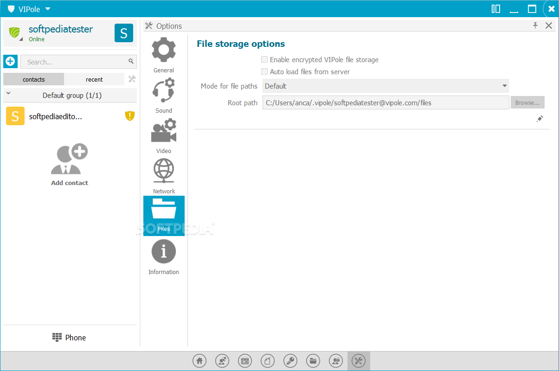
Task: Enable Auto load files from server checkbox
Action: click(x=264, y=71)
